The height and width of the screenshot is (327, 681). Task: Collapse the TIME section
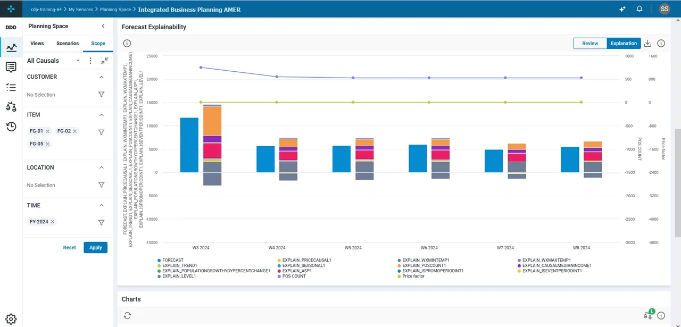102,205
